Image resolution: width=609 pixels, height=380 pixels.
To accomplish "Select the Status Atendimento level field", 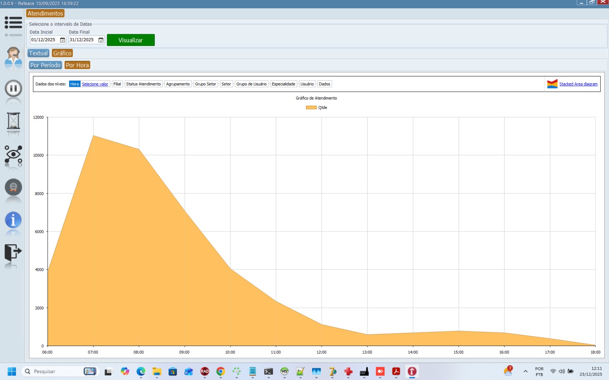I will click(143, 84).
